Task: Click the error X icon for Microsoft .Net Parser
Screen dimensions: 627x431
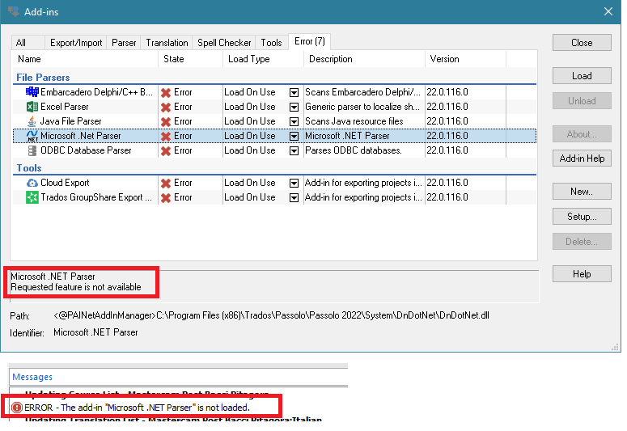Action: tap(166, 137)
